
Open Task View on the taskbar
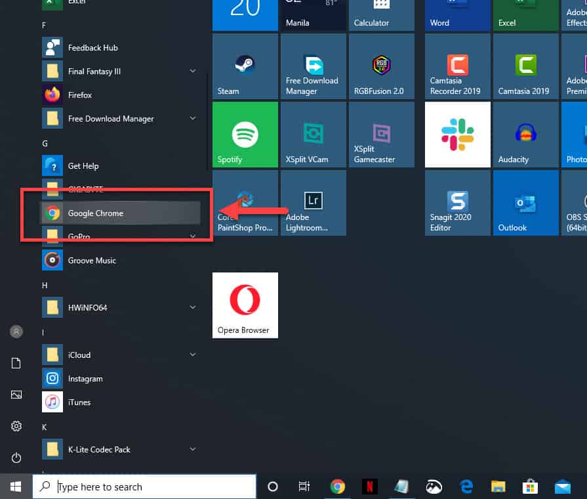tap(304, 487)
